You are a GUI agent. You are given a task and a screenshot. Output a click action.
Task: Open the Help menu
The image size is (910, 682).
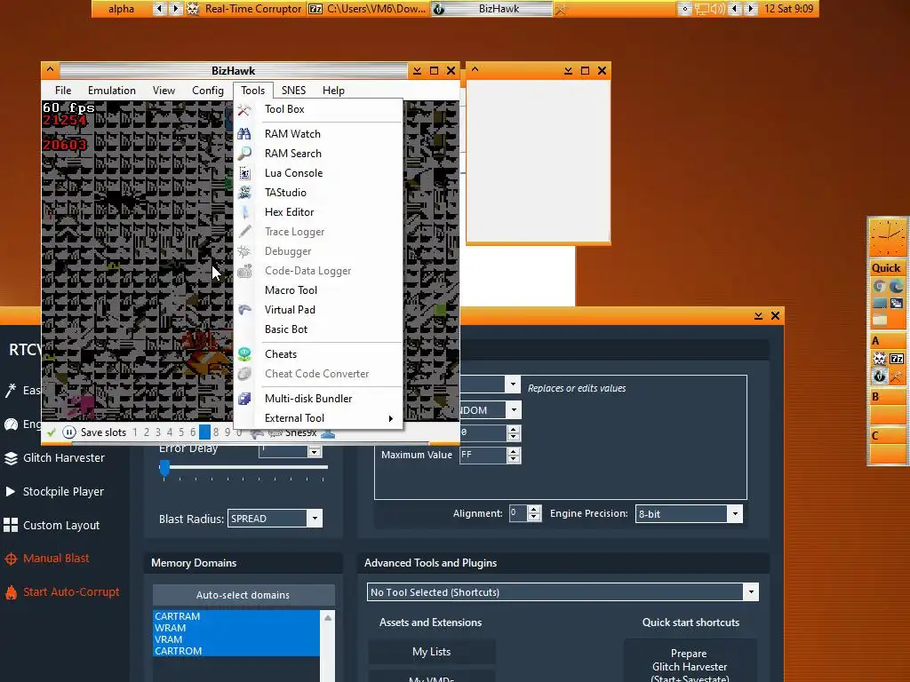334,91
